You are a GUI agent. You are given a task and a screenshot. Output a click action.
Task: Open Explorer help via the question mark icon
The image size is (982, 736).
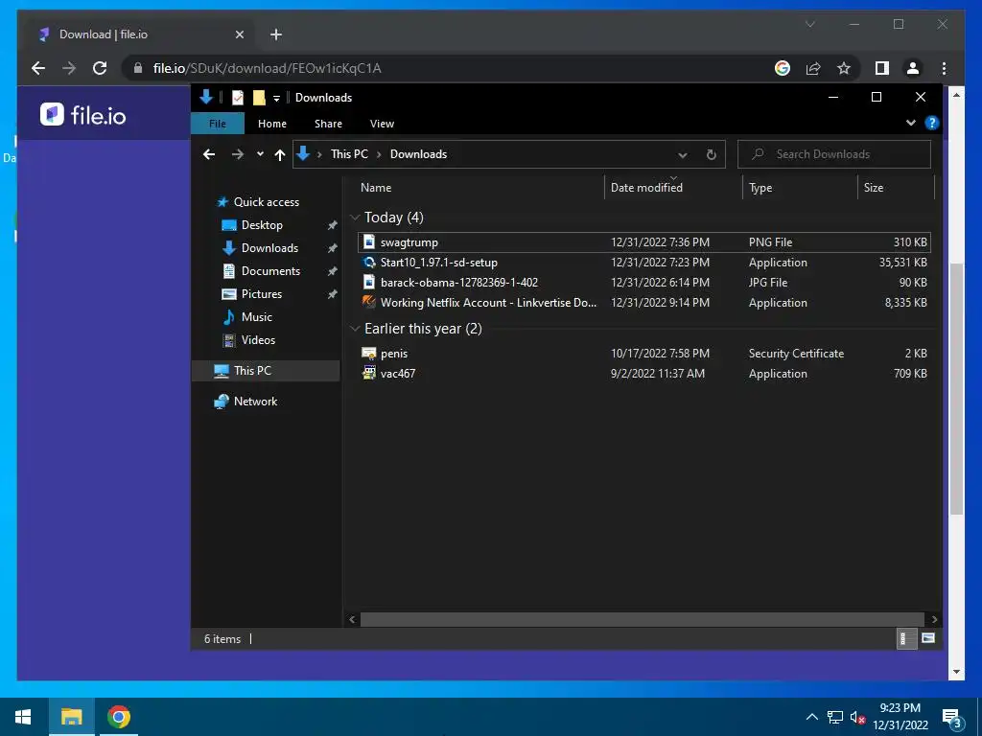coord(932,123)
